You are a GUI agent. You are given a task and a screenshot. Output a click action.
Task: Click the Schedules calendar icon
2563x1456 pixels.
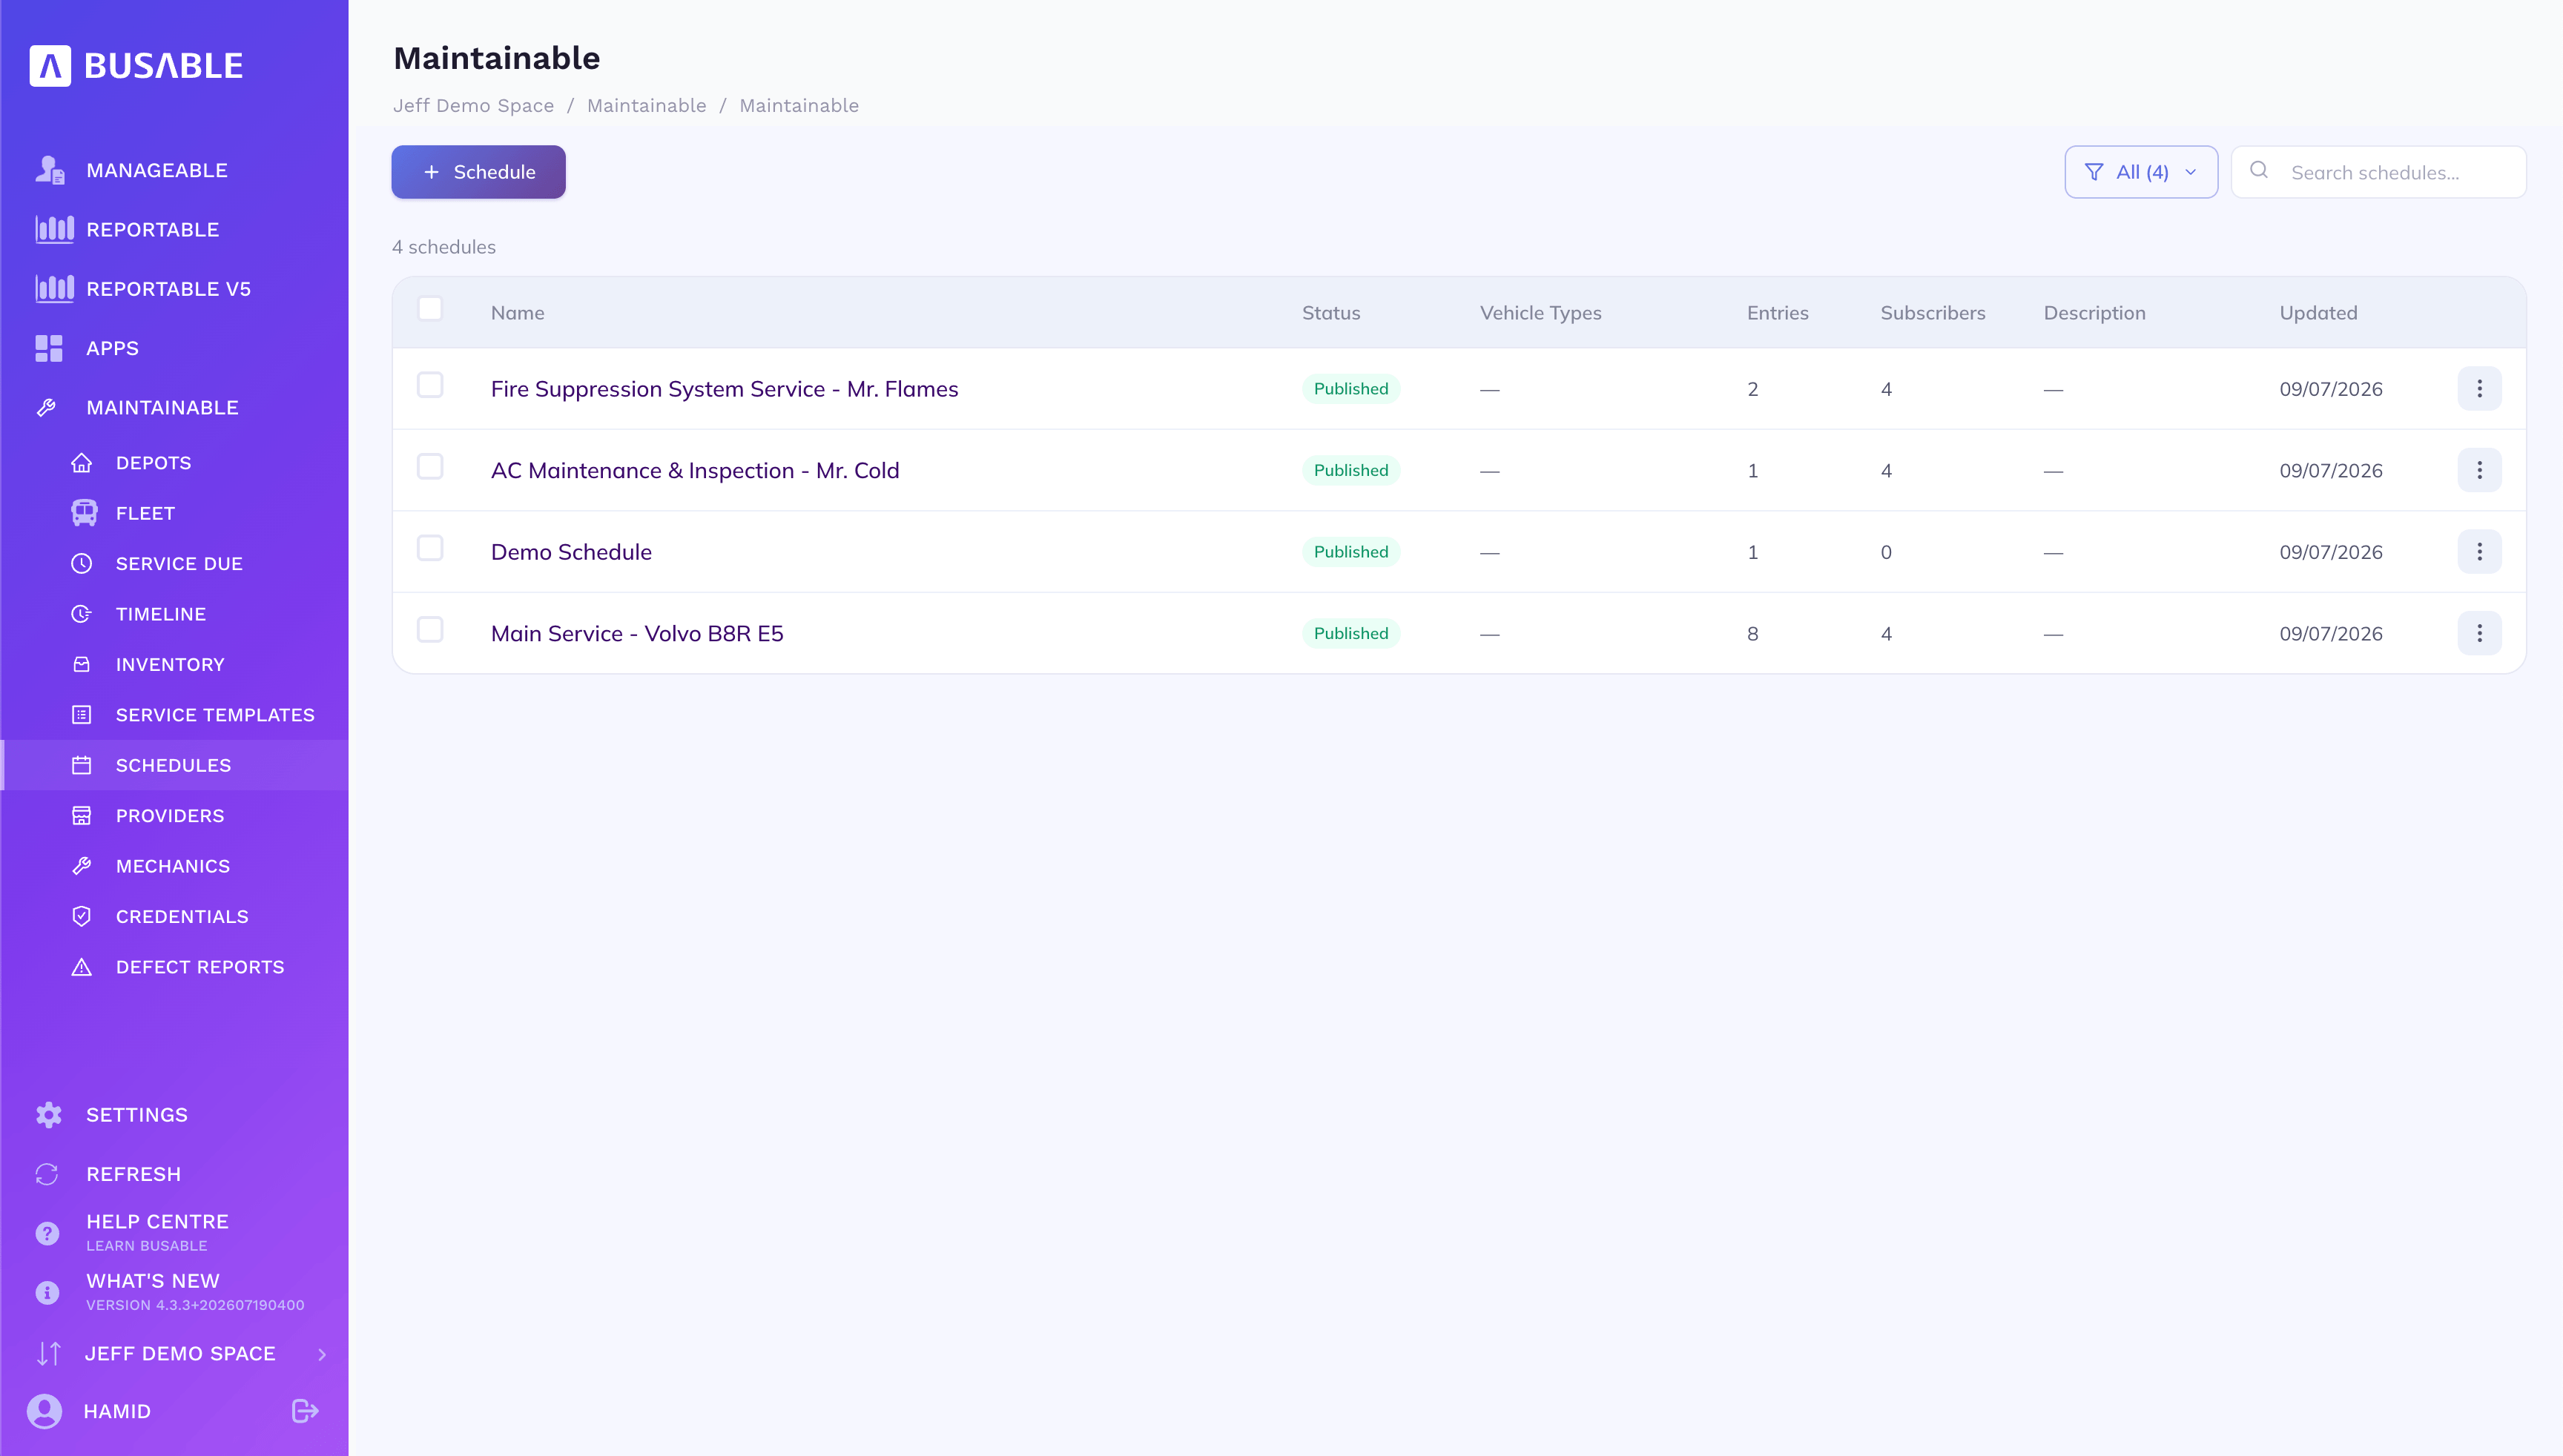click(82, 765)
